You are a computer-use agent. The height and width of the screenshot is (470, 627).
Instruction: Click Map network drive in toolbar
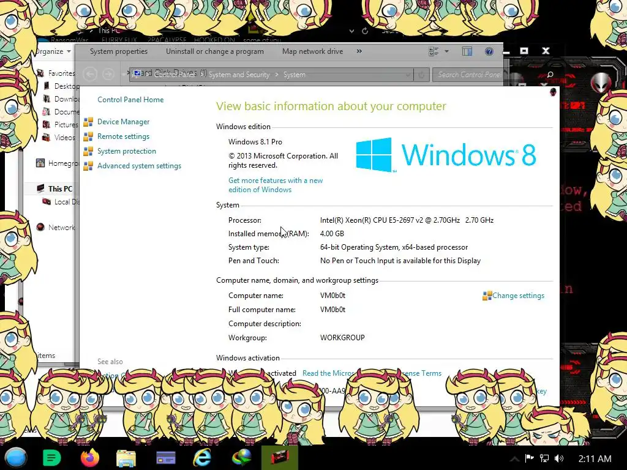(312, 51)
